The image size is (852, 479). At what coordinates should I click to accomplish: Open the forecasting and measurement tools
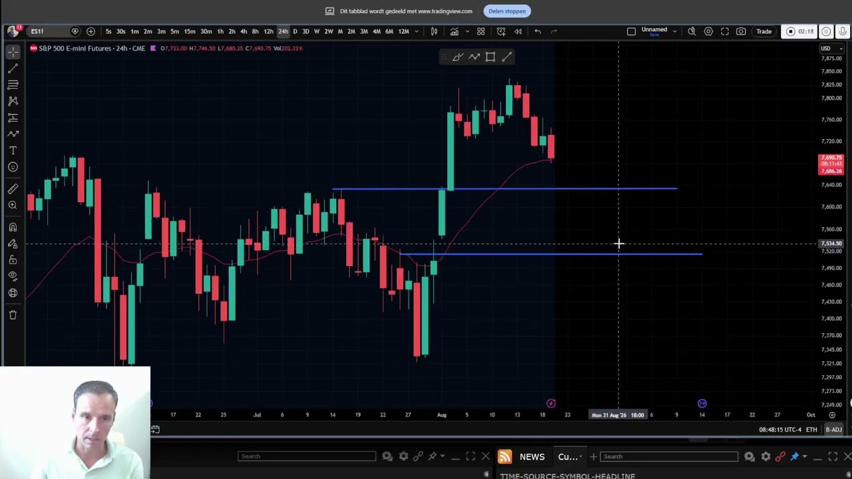pos(13,118)
